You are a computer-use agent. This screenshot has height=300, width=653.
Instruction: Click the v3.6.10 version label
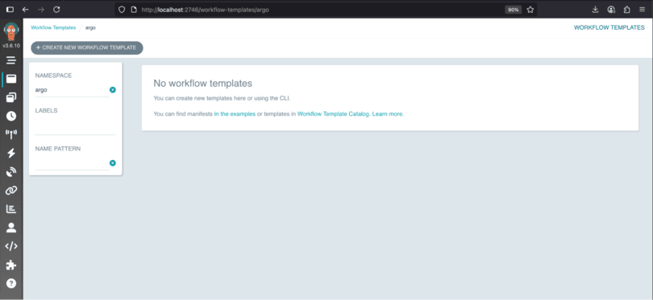[x=11, y=45]
